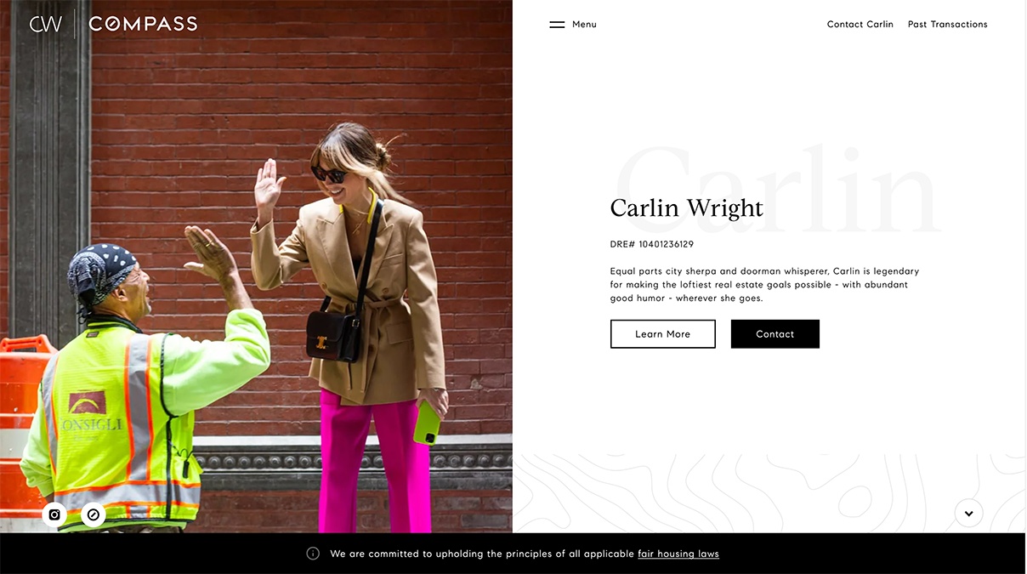
Task: Open the Past Transactions page
Action: click(948, 25)
